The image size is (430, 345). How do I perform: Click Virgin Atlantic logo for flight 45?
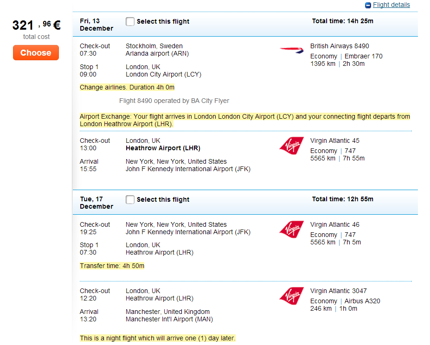pyautogui.click(x=291, y=146)
